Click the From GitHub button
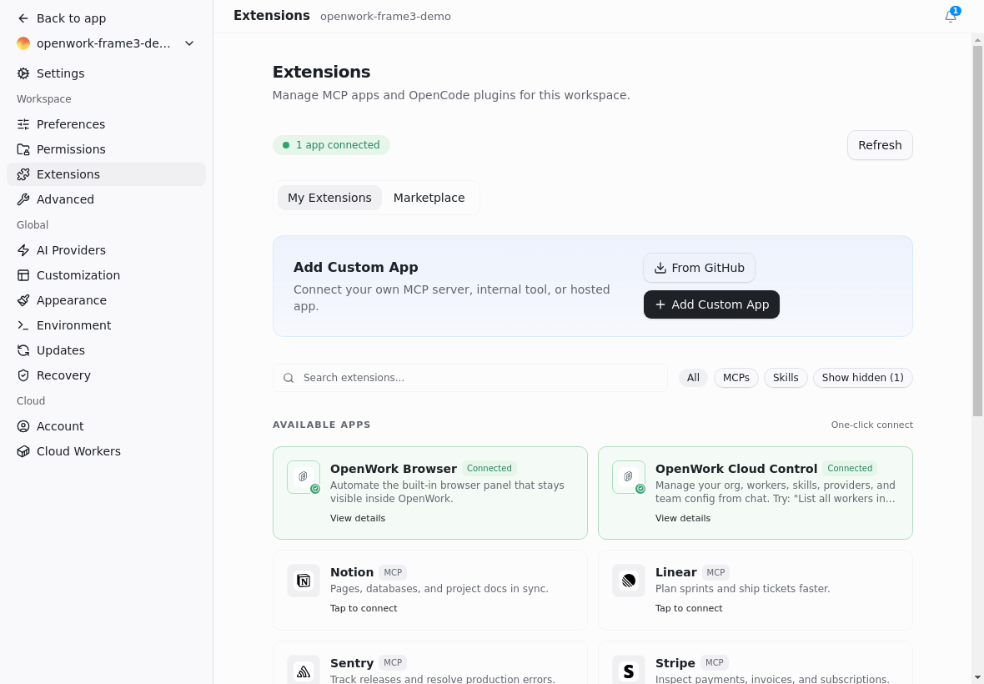 pyautogui.click(x=699, y=268)
